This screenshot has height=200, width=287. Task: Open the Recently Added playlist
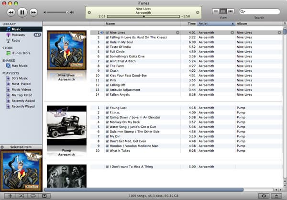coord(23,101)
